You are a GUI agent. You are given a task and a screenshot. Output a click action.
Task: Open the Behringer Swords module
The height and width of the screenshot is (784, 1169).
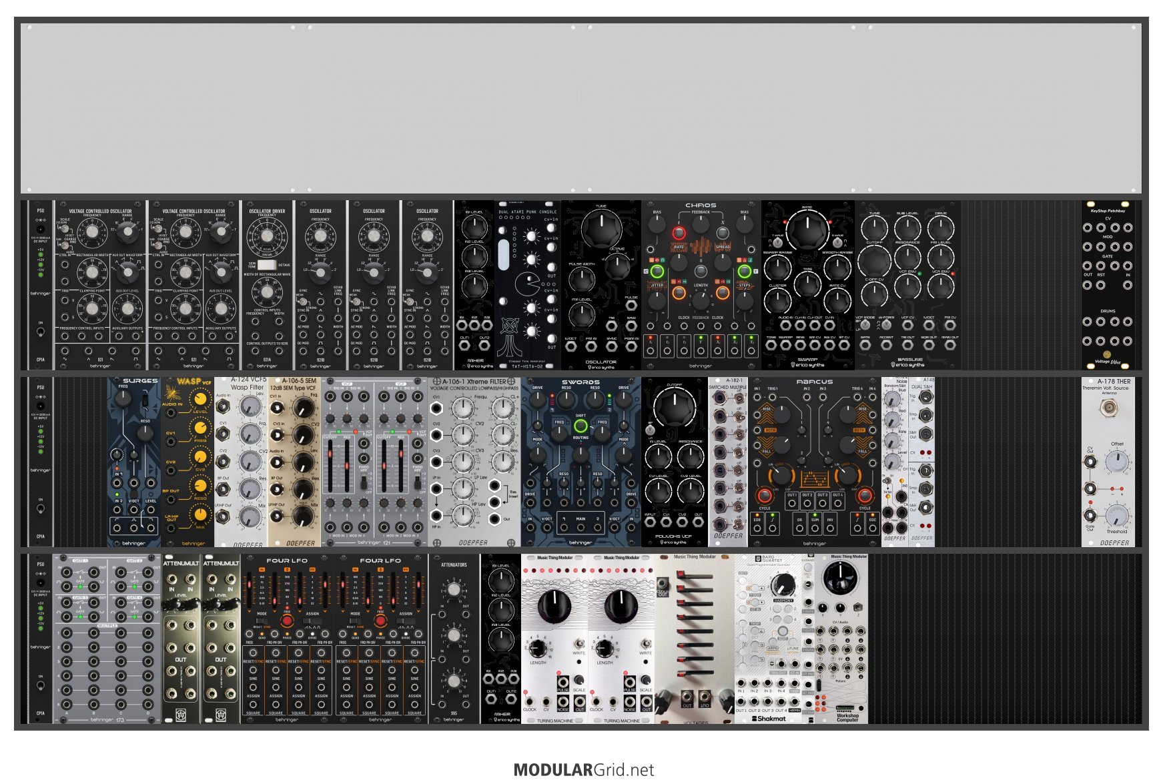click(x=581, y=462)
